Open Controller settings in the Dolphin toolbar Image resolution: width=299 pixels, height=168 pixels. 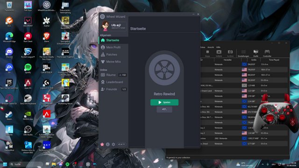click(267, 53)
